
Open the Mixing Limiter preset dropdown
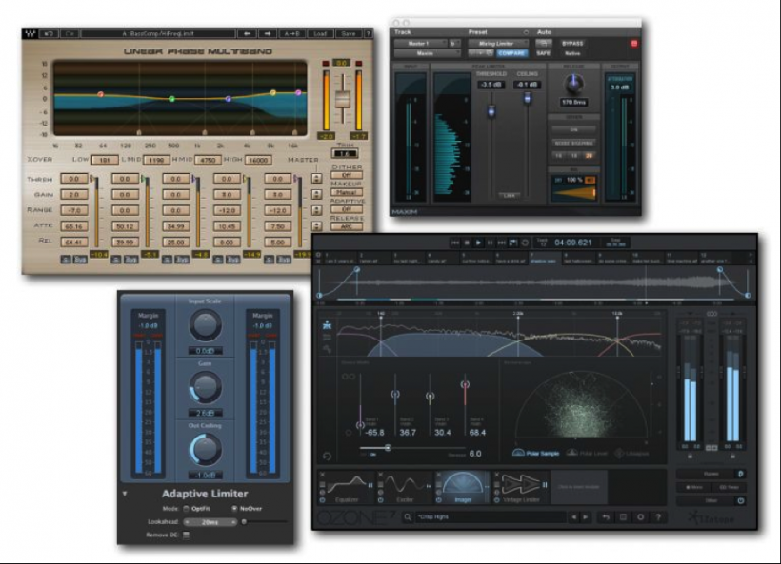(497, 43)
